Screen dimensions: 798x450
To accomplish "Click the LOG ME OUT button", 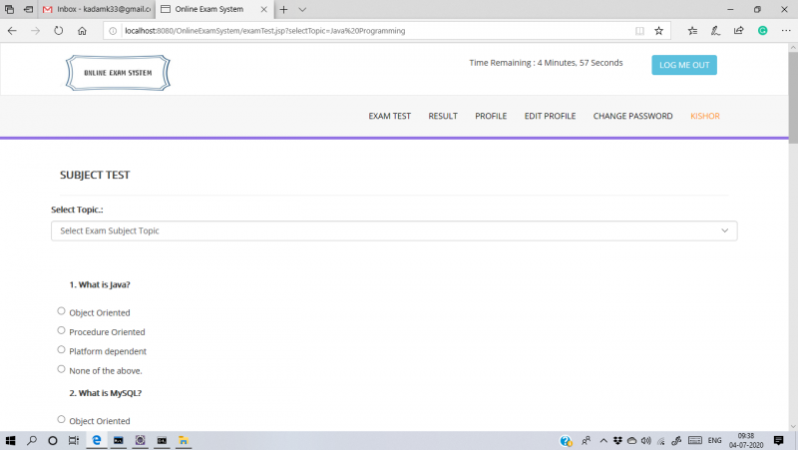I will pyautogui.click(x=684, y=65).
